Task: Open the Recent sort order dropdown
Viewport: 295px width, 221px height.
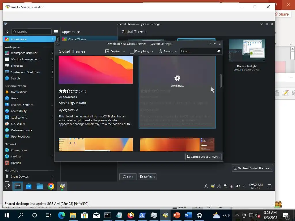Action: point(168,51)
